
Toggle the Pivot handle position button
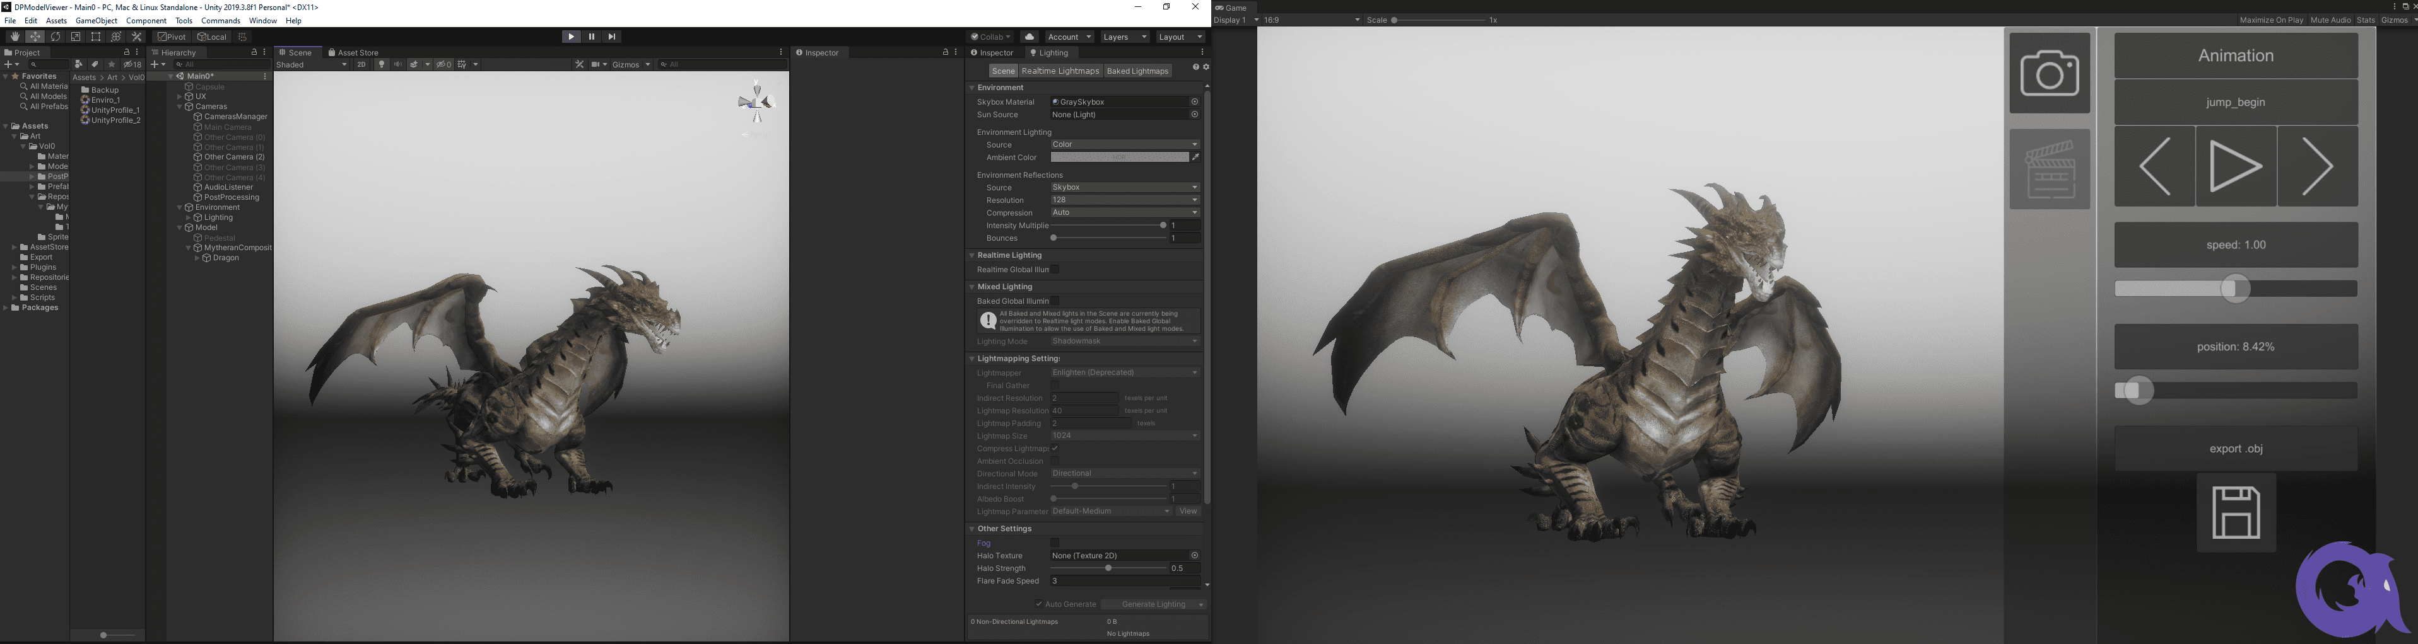click(173, 37)
